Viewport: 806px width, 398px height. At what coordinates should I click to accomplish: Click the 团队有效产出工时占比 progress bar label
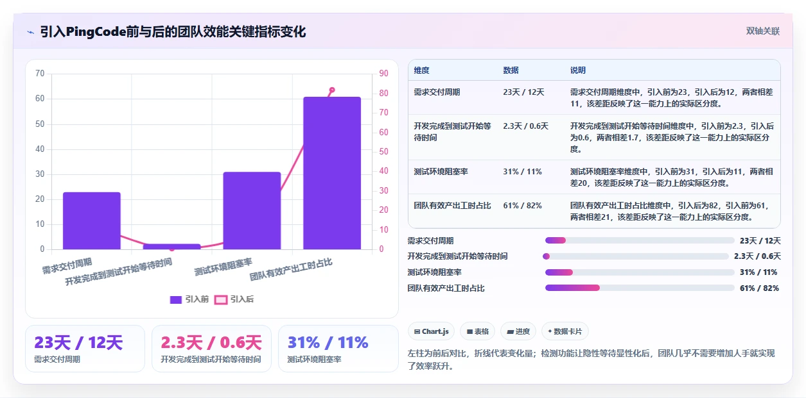point(446,288)
